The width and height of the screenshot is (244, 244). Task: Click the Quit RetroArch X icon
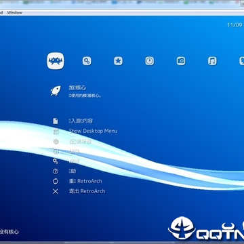[x=56, y=191]
